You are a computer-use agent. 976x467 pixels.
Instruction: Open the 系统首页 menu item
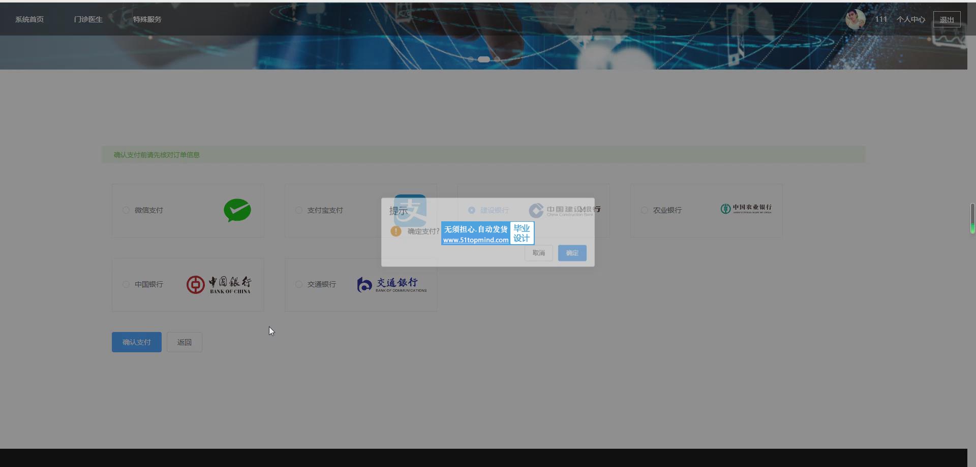29,19
